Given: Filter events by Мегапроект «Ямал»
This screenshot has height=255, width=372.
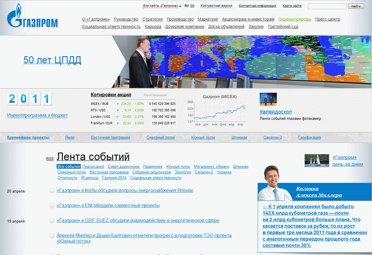Looking at the screenshot, I should [x=212, y=167].
